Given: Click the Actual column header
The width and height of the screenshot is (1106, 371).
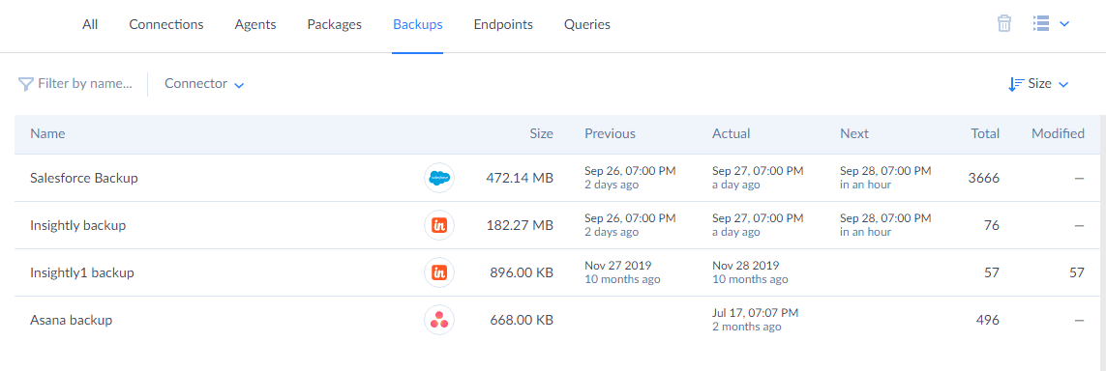Looking at the screenshot, I should pos(731,133).
